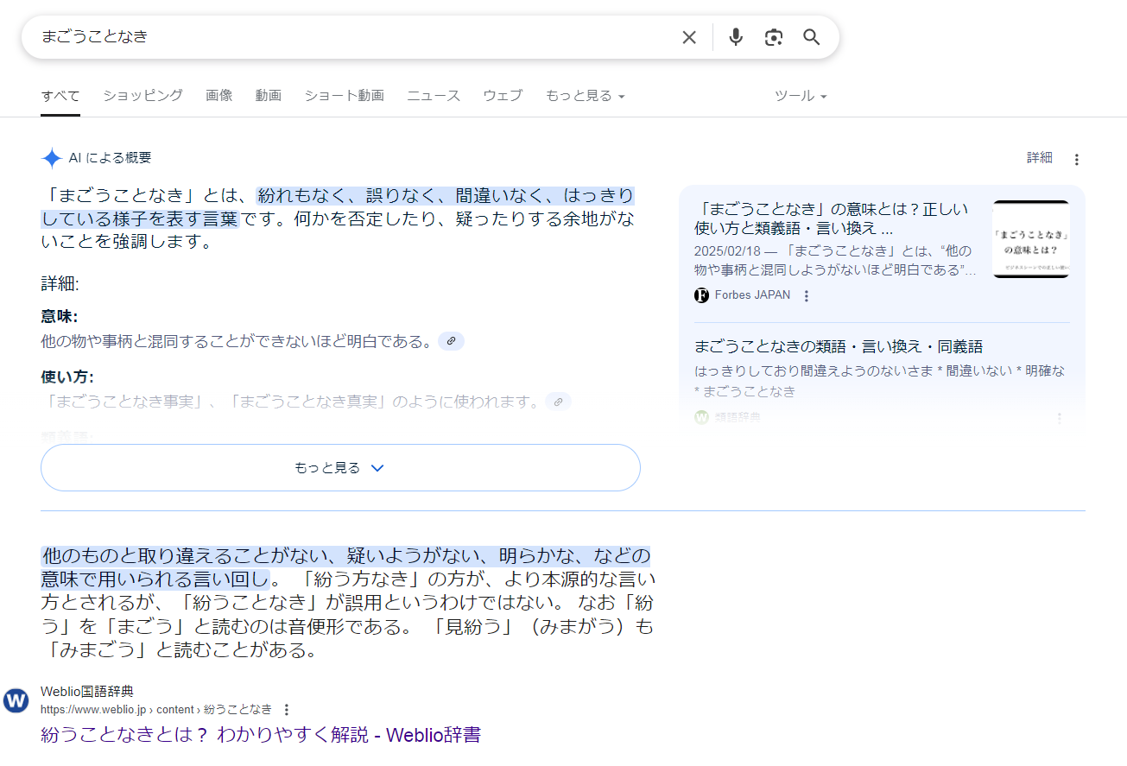Open まごうことなきの類語・言い換え・同義語 source
The height and width of the screenshot is (766, 1127).
[839, 347]
